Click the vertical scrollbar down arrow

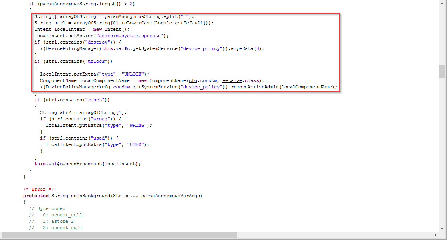tap(442, 228)
